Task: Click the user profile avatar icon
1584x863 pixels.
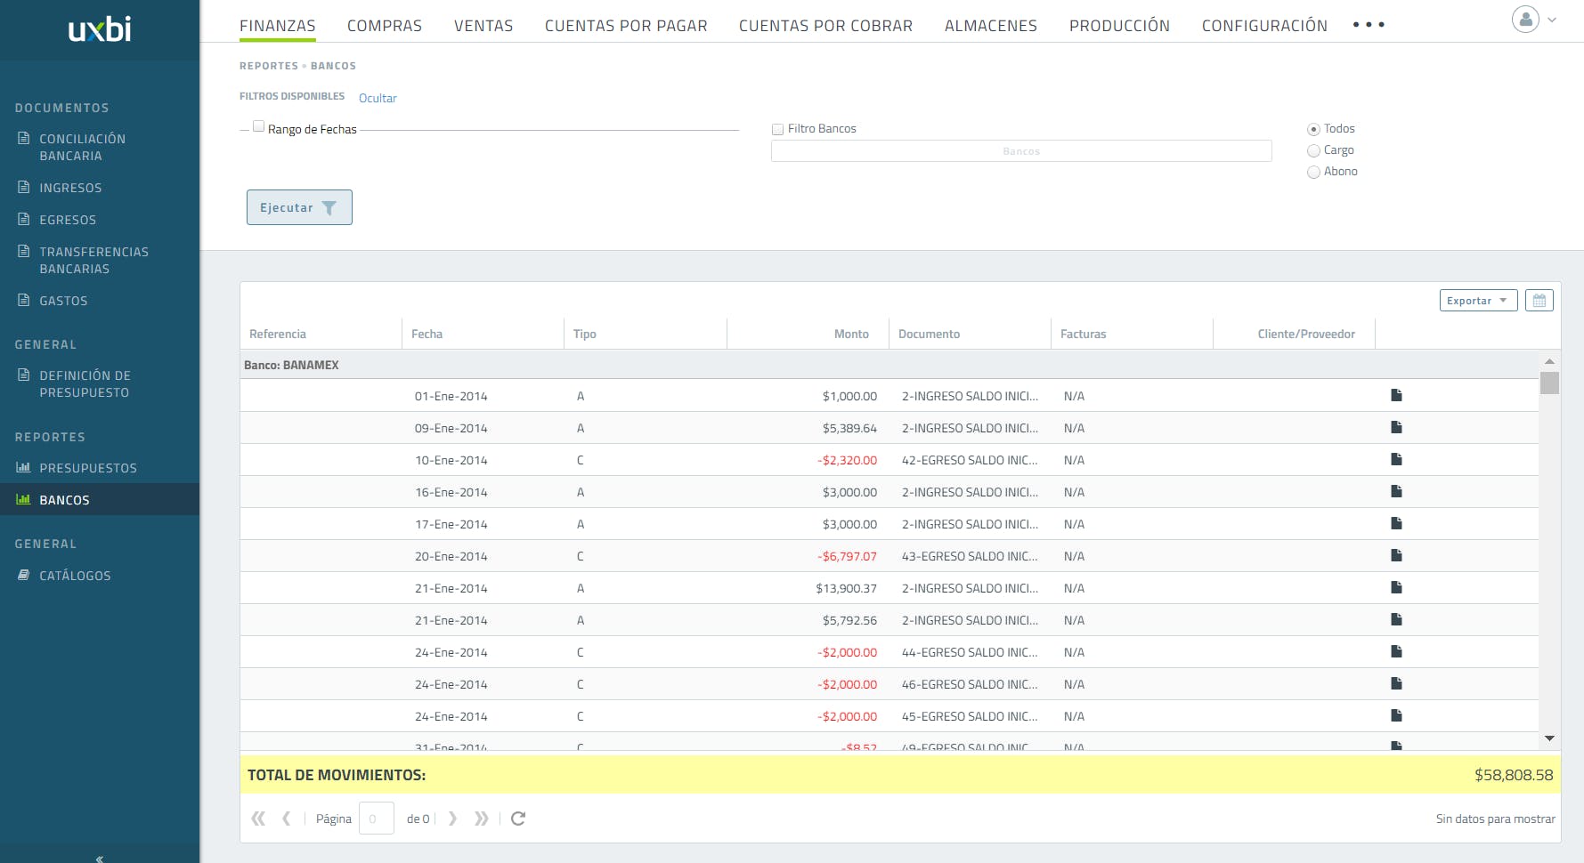Action: [x=1525, y=19]
